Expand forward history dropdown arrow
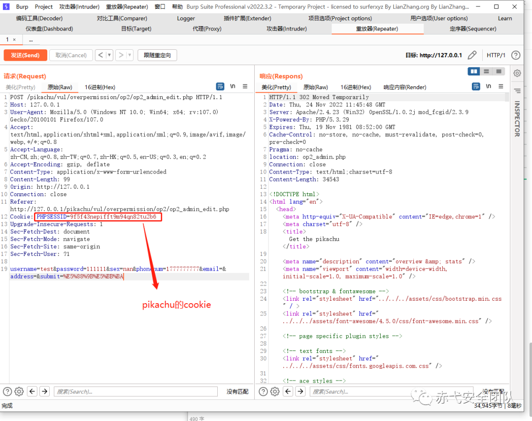The width and height of the screenshot is (532, 421). pos(129,55)
